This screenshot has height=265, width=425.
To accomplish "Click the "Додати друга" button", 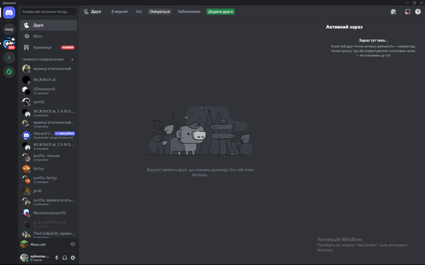I will coord(220,11).
